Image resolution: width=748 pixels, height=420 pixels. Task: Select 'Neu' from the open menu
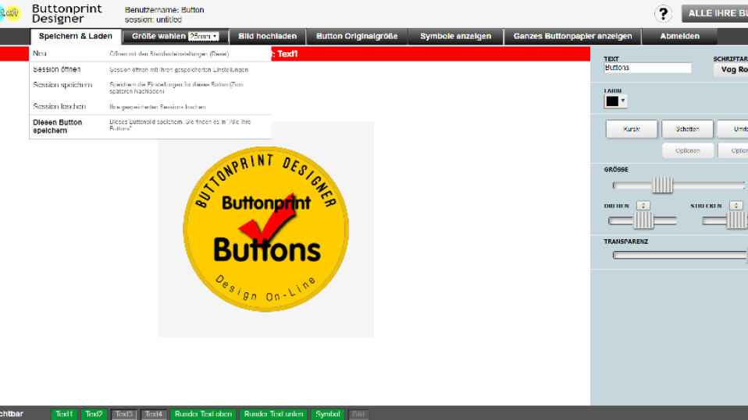[41, 54]
